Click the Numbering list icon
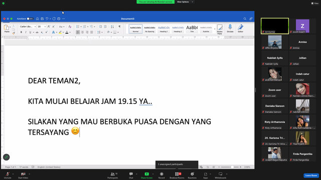The image size is (321, 180). click(x=85, y=26)
